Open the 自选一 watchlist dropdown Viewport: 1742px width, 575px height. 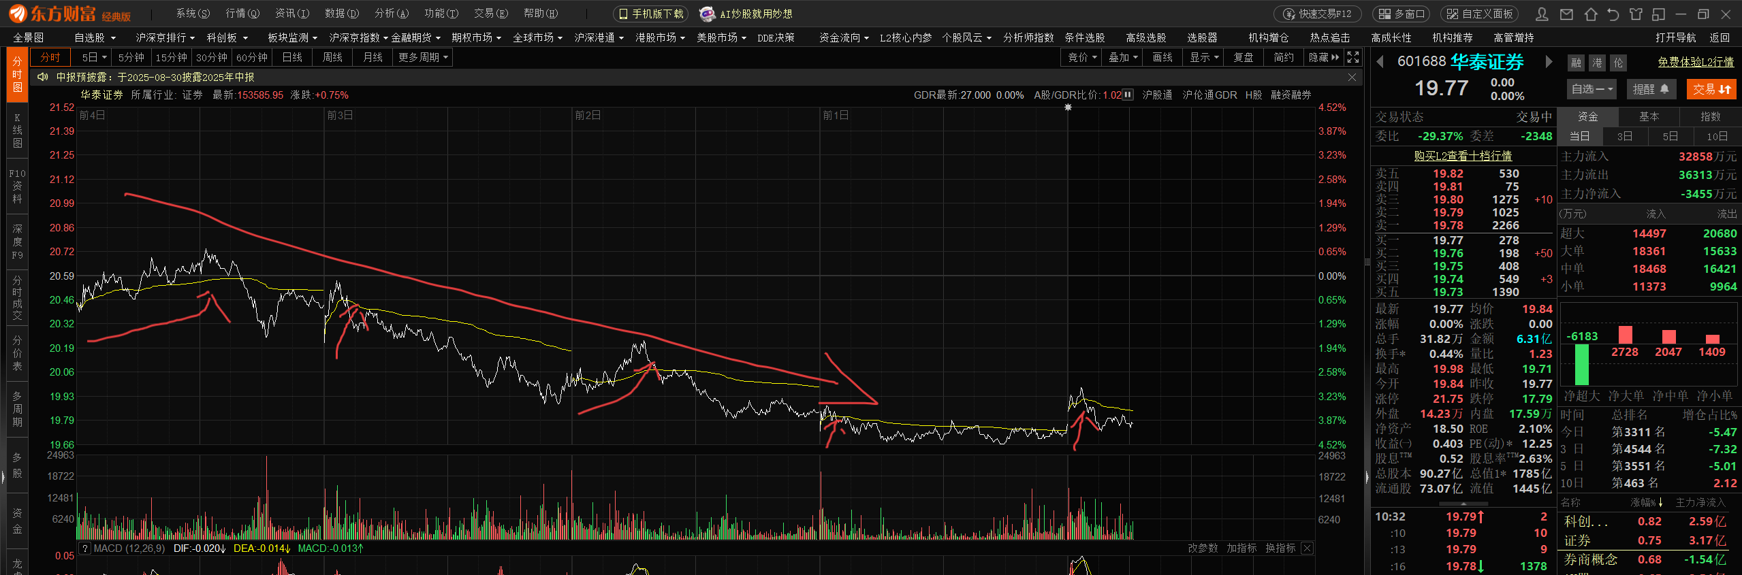[1591, 88]
